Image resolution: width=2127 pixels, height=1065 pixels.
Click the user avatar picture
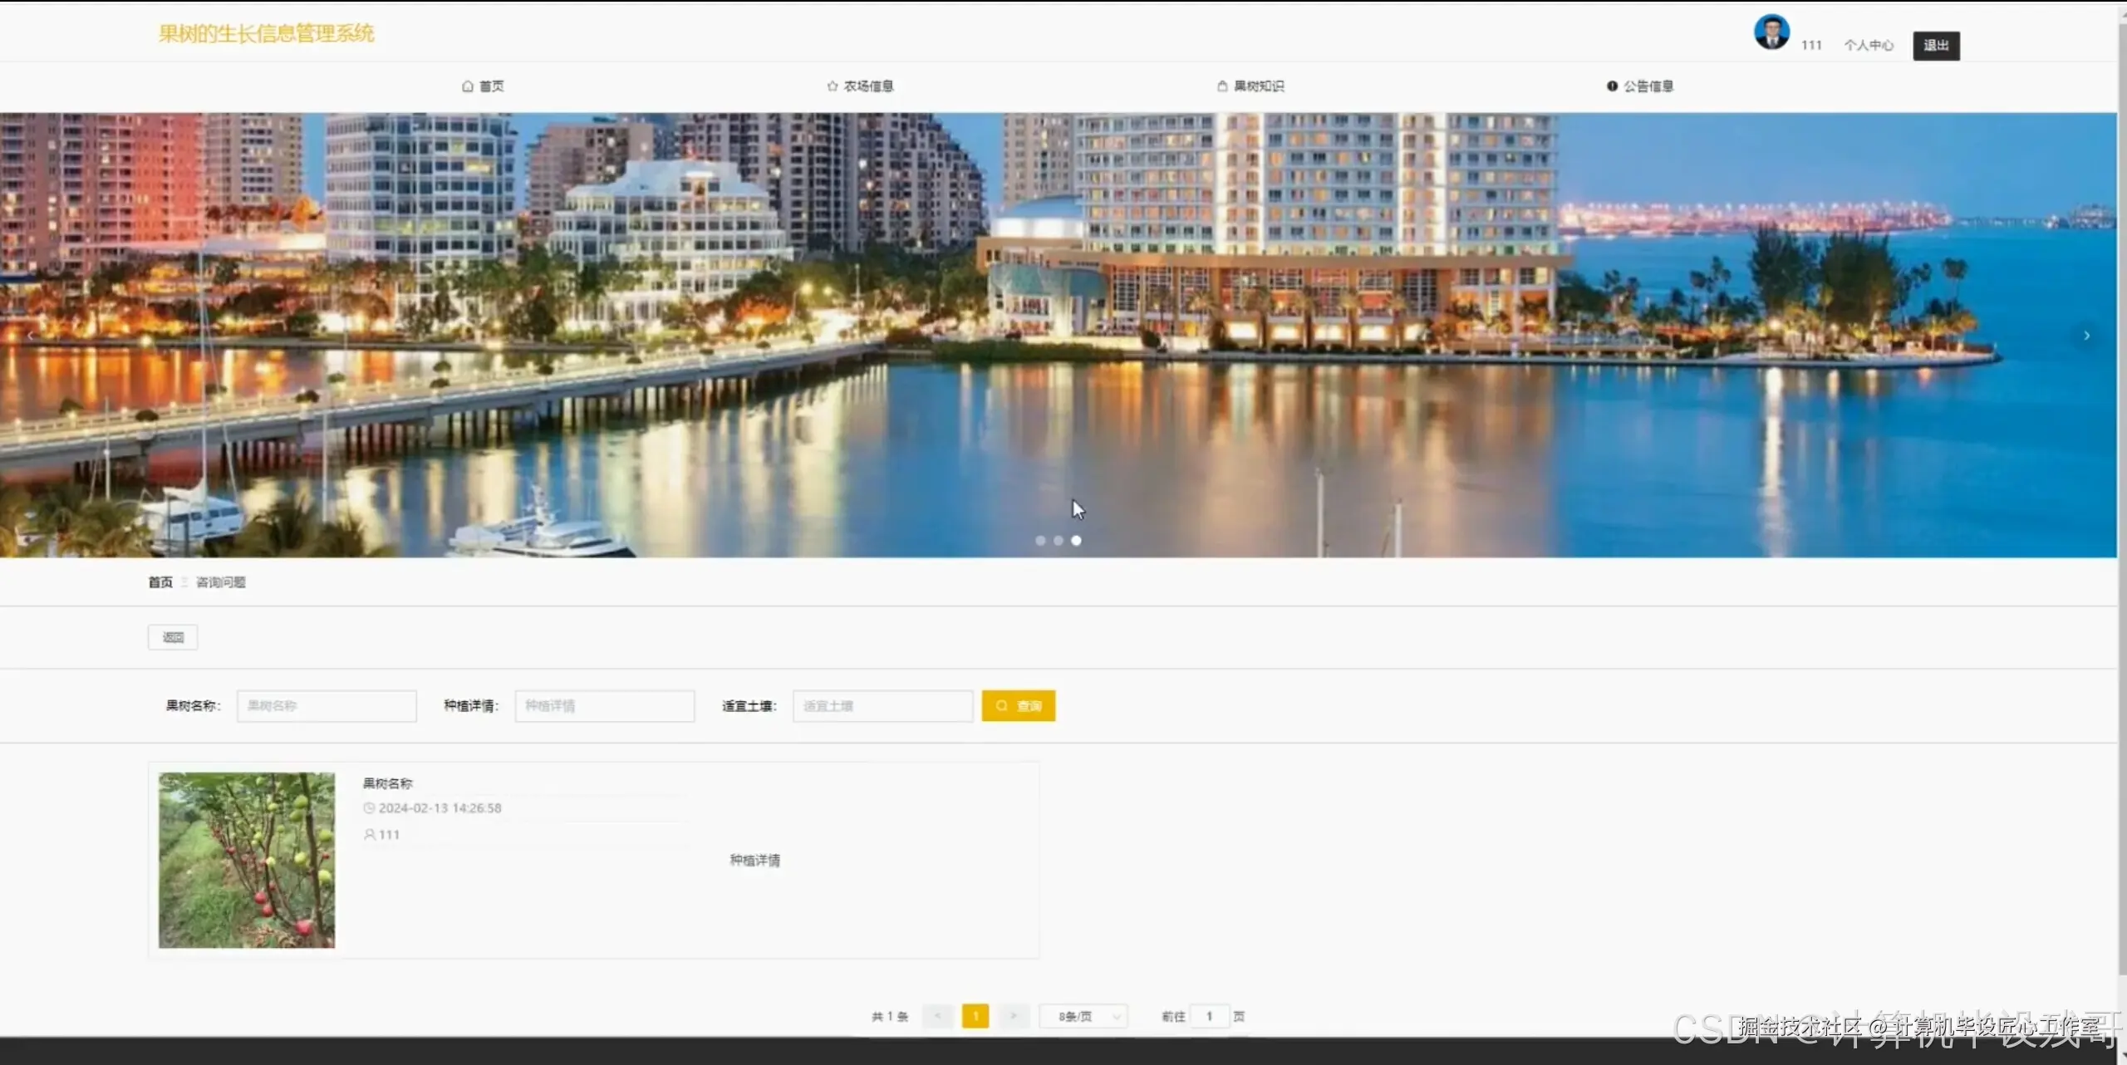pyautogui.click(x=1771, y=33)
